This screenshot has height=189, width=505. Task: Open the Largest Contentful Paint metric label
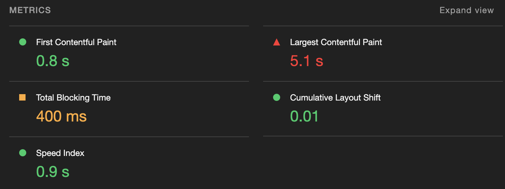coord(336,42)
